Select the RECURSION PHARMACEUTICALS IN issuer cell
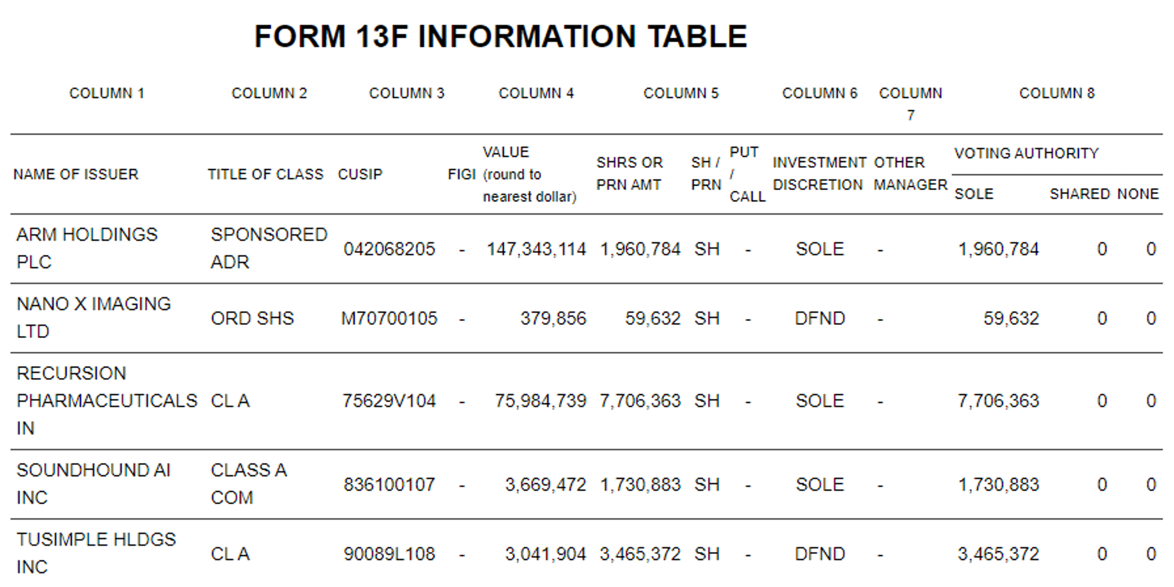The height and width of the screenshot is (587, 1174). [107, 400]
